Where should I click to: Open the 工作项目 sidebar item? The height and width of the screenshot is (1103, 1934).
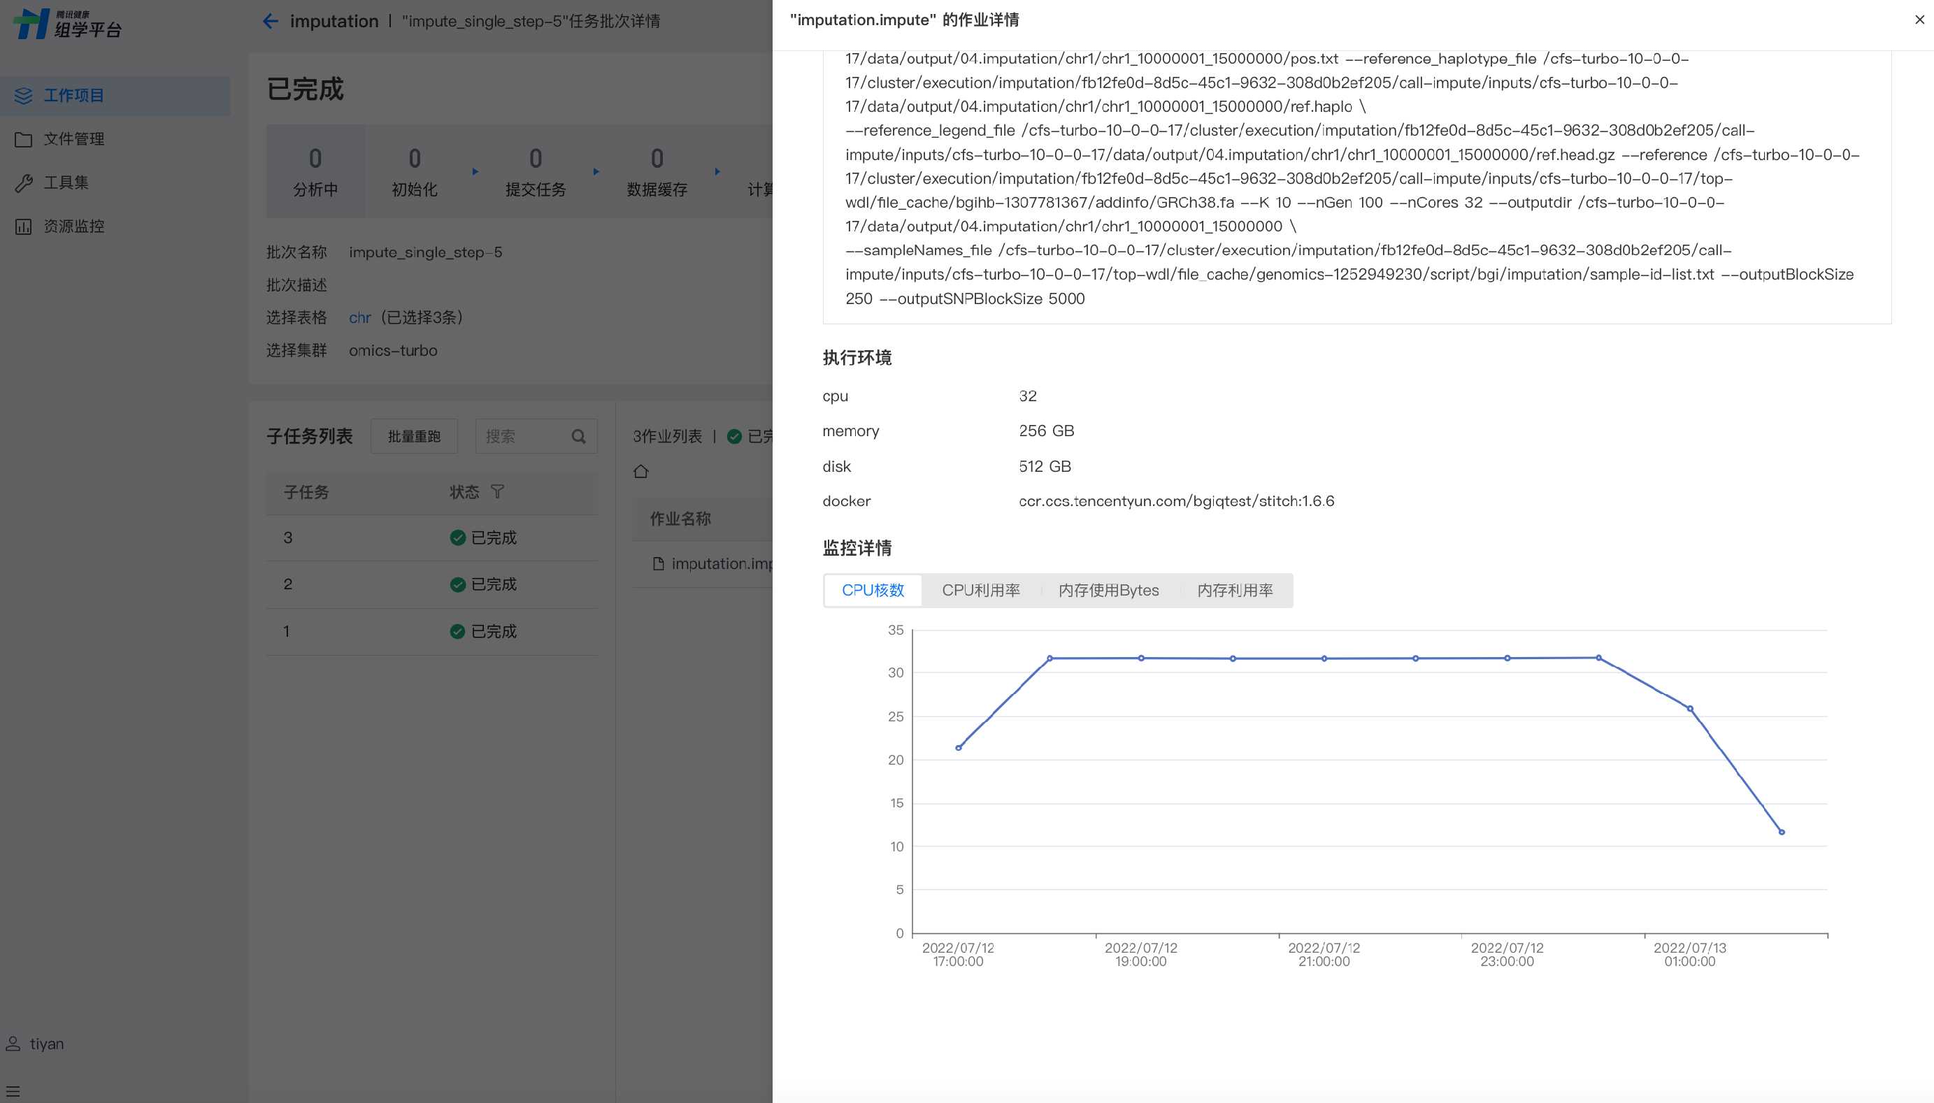pyautogui.click(x=73, y=96)
